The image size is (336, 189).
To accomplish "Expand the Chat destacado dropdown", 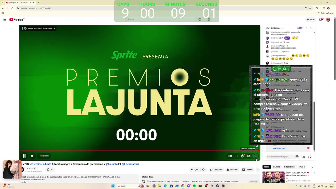I will (x=274, y=28).
